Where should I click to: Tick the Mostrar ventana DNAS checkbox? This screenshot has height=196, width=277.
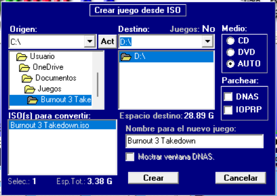click(130, 156)
